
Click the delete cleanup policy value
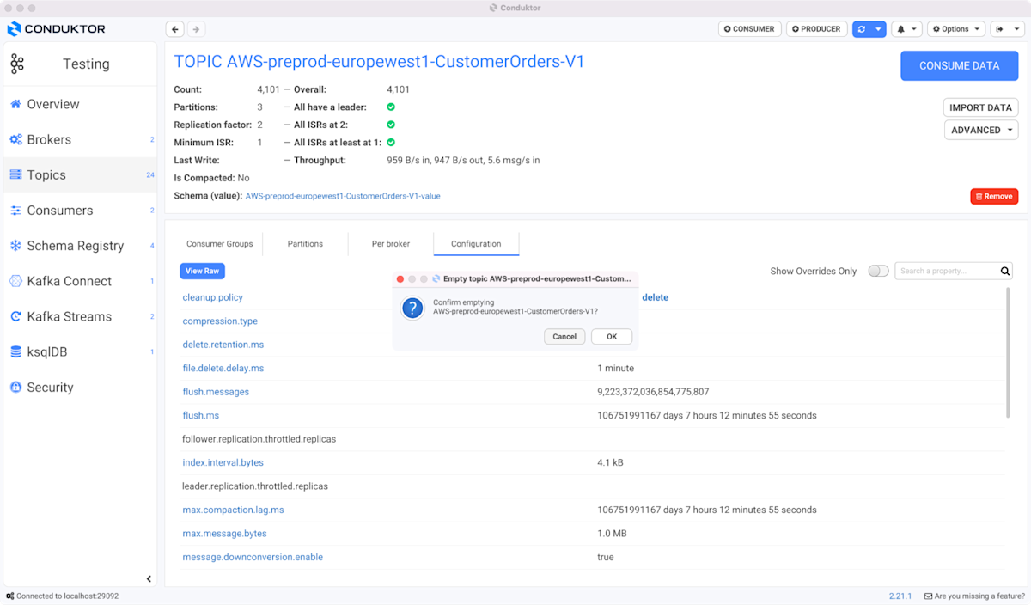point(655,297)
